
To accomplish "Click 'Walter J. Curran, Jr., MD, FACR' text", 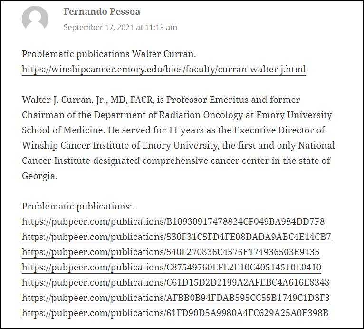I will click(x=88, y=100).
